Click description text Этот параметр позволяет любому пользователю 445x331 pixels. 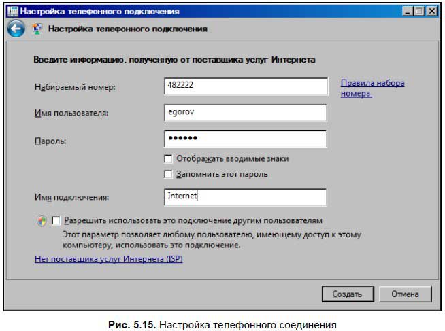pyautogui.click(x=212, y=240)
